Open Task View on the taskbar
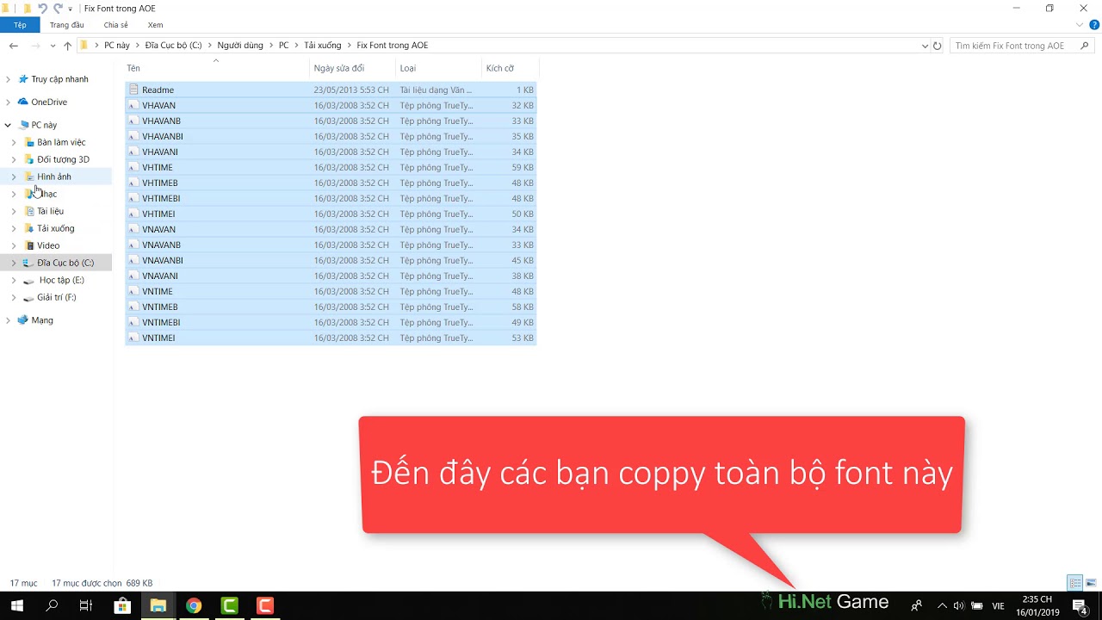The width and height of the screenshot is (1102, 620). coord(86,605)
